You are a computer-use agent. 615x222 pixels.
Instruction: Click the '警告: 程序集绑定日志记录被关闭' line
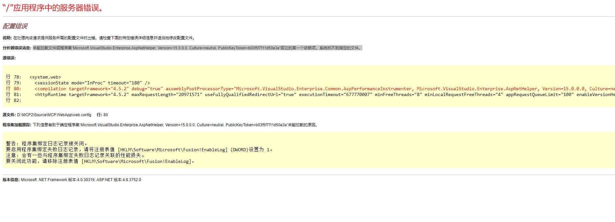click(47, 143)
